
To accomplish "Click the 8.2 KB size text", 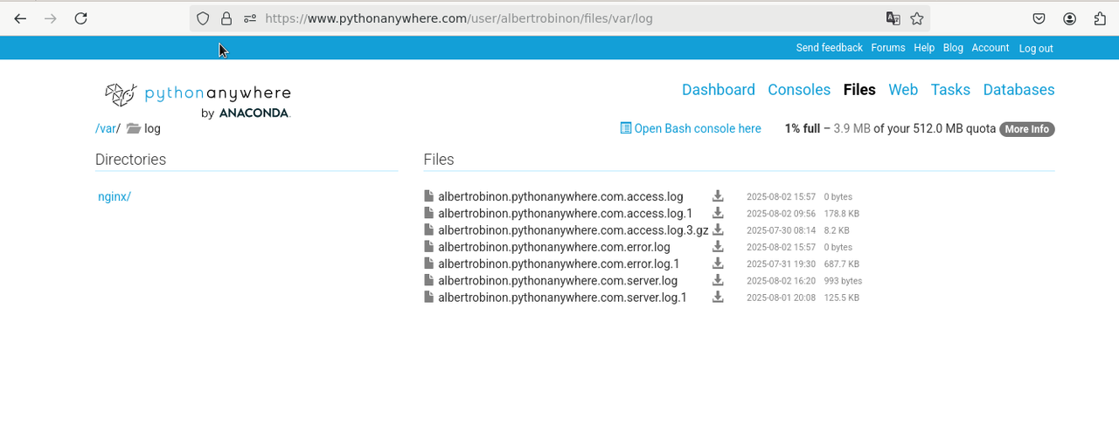I will 837,230.
